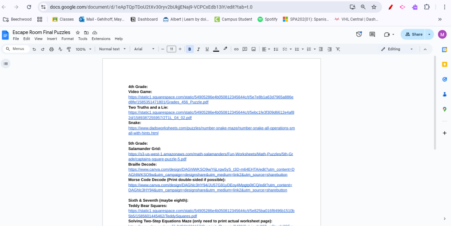Open Google Maps side panel
The image size is (451, 226).
coord(445,109)
